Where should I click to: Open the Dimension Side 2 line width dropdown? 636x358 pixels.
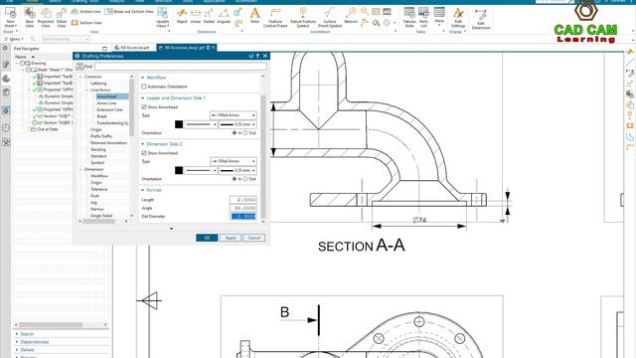click(238, 170)
